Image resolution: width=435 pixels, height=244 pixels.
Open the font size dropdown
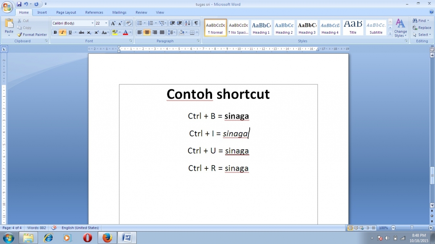click(x=106, y=23)
